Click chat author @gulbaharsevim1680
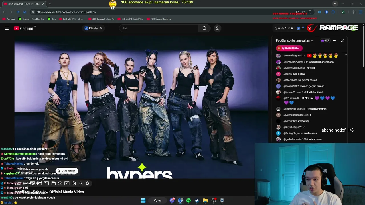The height and width of the screenshot is (205, 365). click(296, 139)
